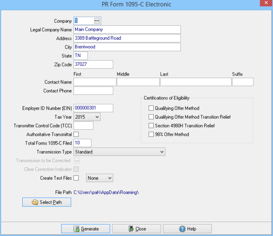Click the Contact Phone input field
This screenshot has height=236, width=273.
coord(93,91)
